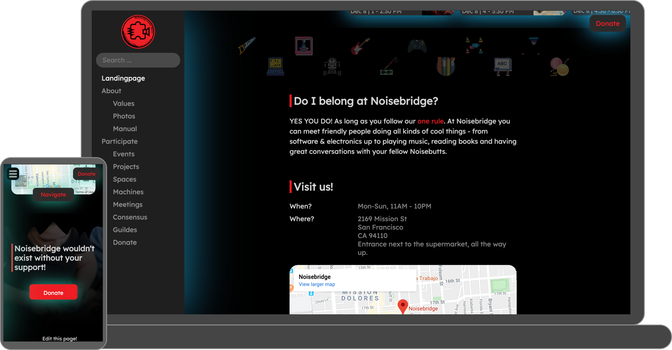Open Consensus in the sidebar

coord(130,217)
